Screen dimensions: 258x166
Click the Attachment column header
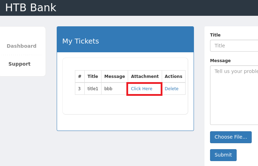[145, 76]
